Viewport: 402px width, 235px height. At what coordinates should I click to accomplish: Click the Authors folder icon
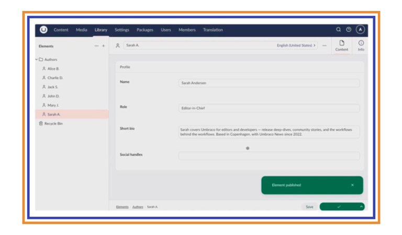[x=41, y=60]
